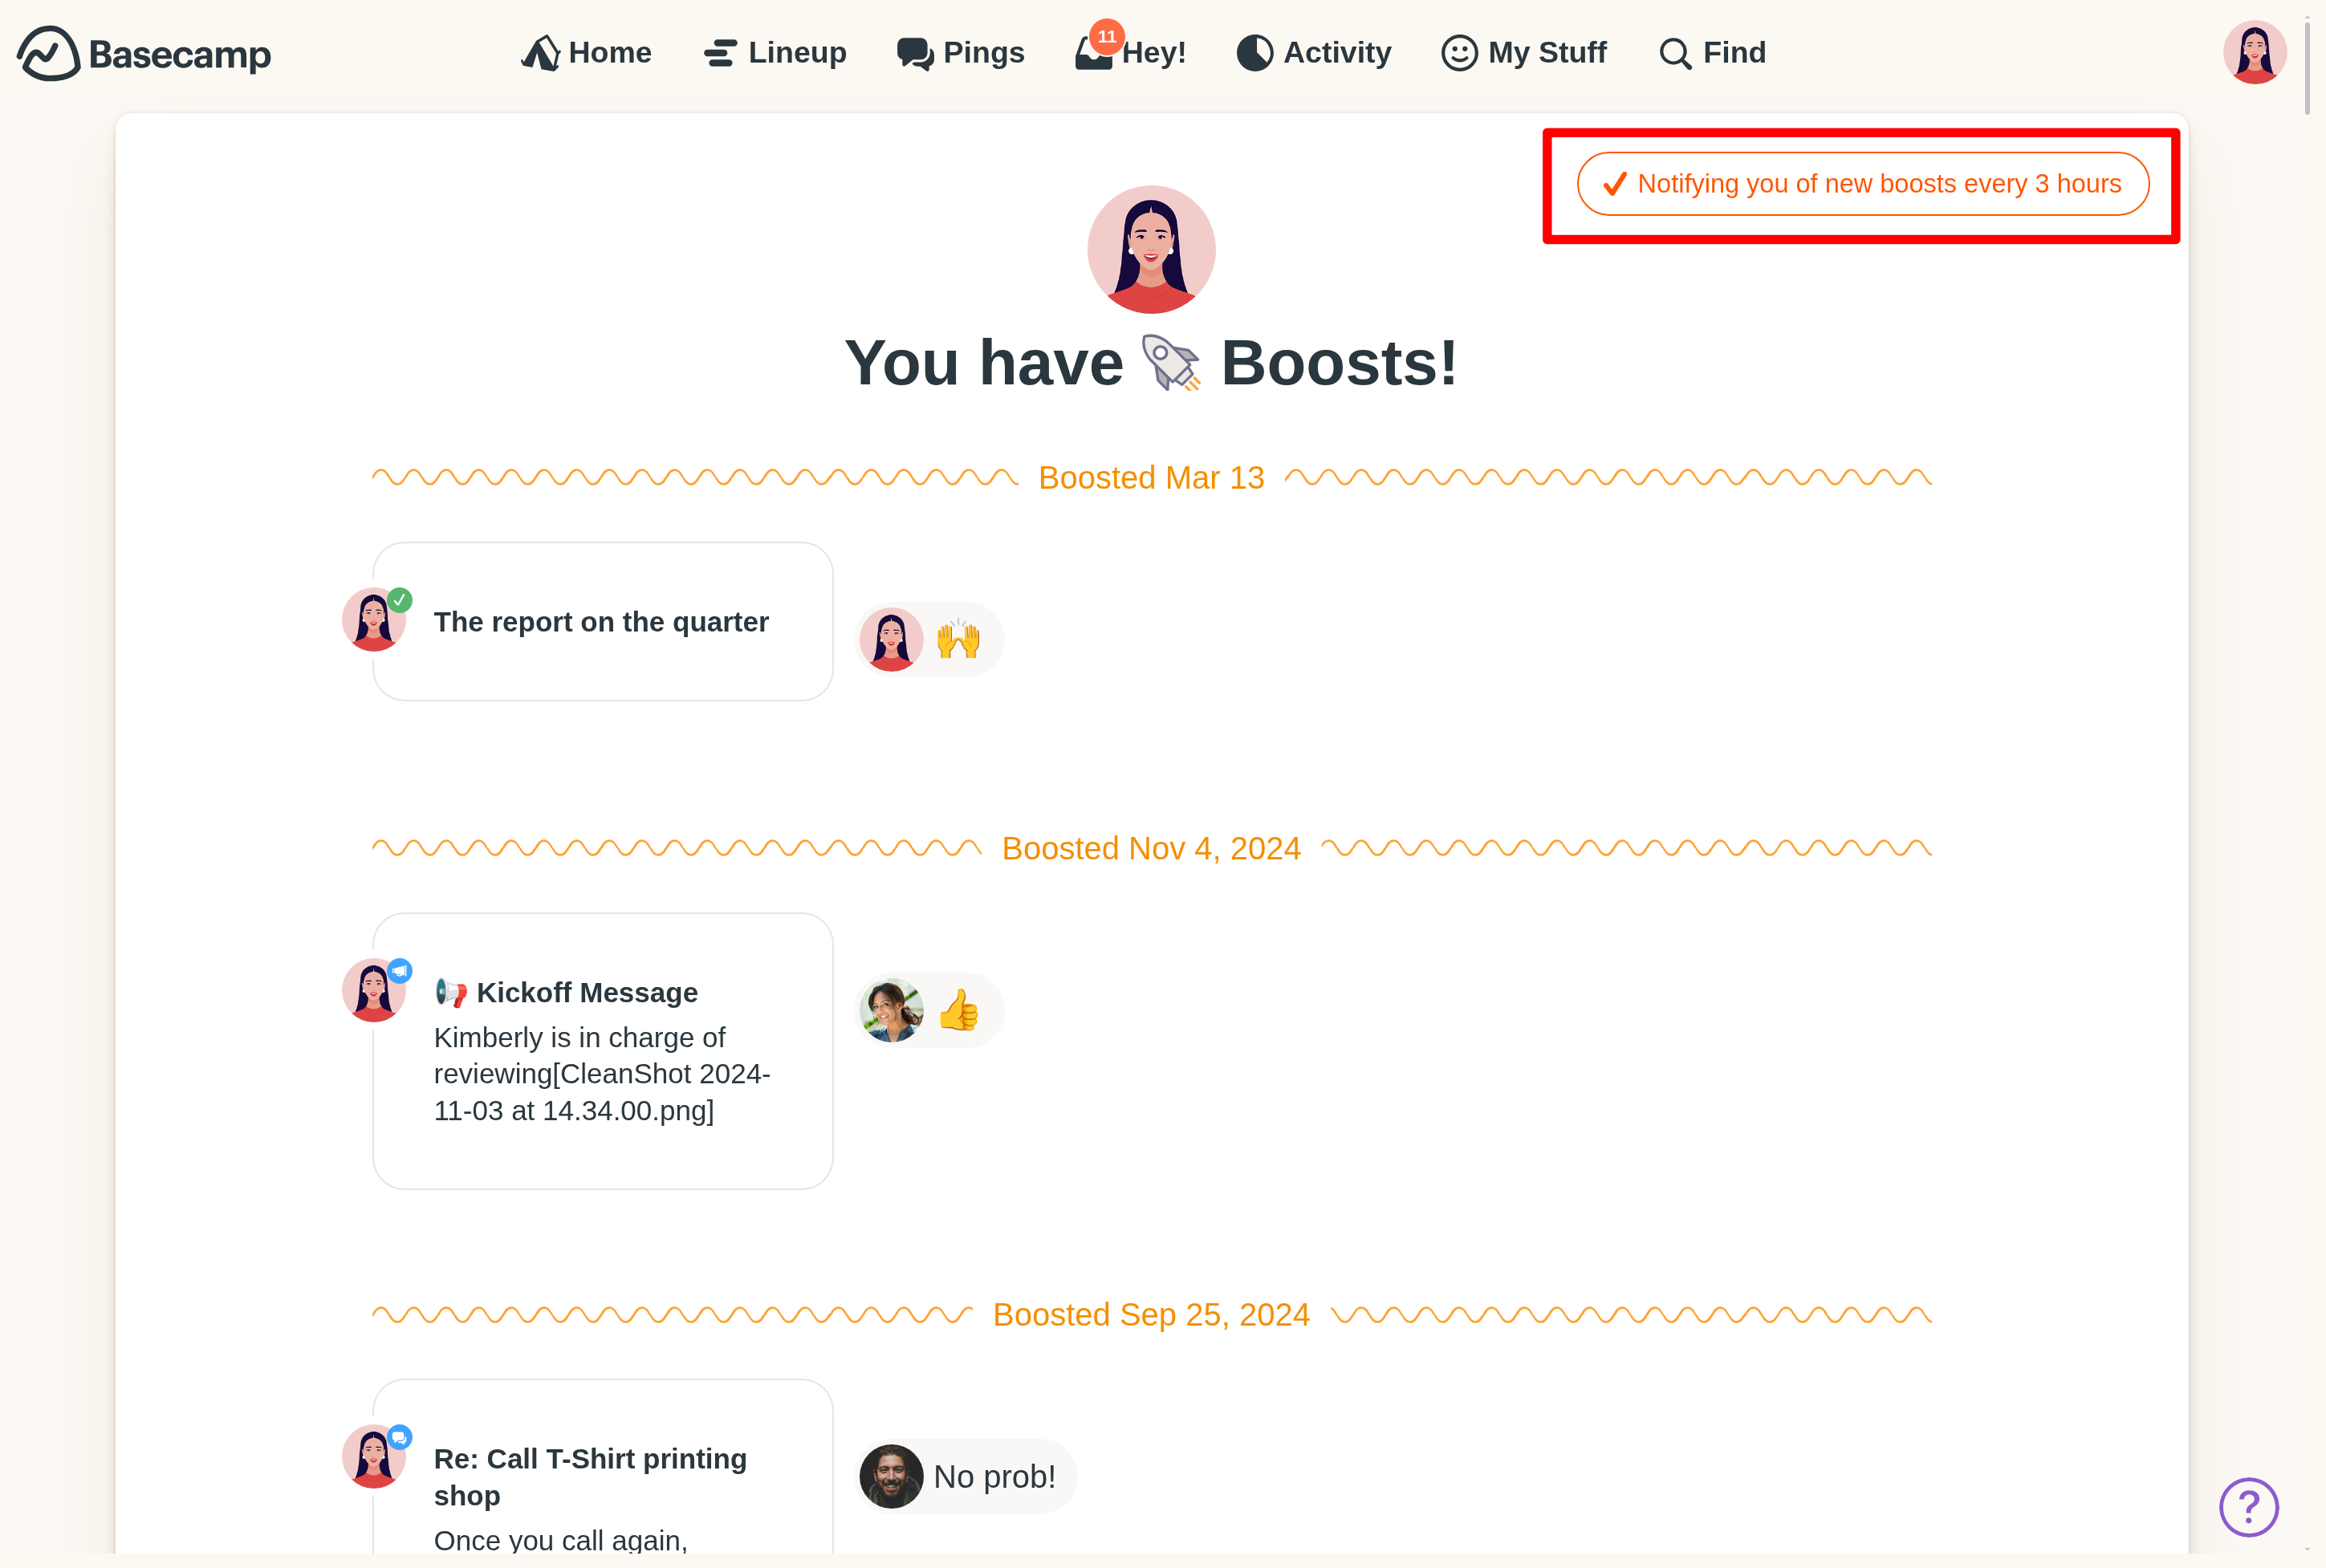Viewport: 2326px width, 1568px height.
Task: Open Pings chat bubbles icon
Action: click(914, 53)
